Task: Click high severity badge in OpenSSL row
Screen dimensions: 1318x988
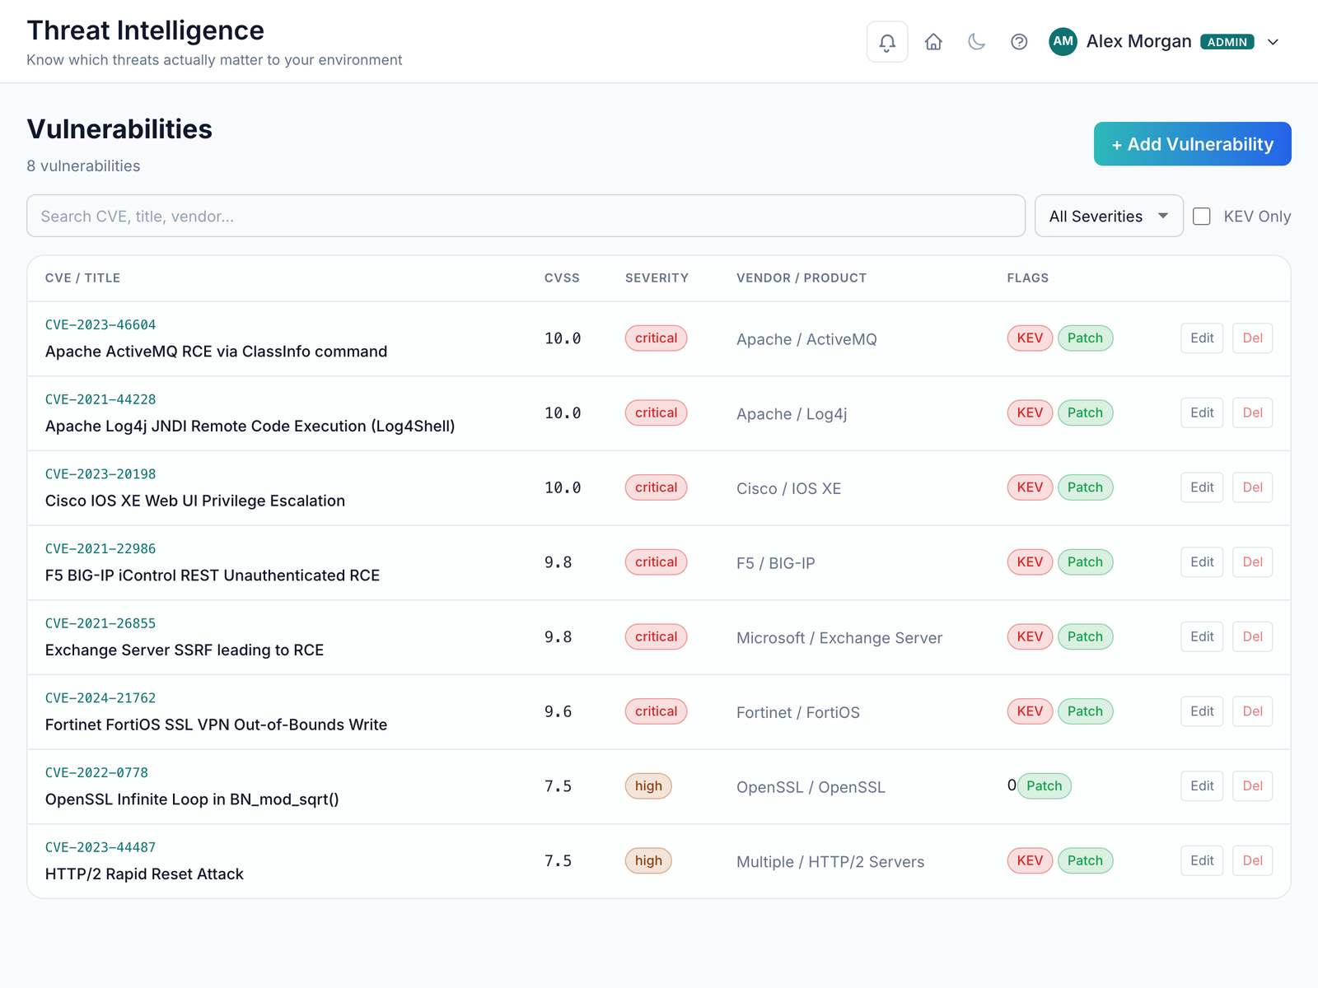Action: 648,786
